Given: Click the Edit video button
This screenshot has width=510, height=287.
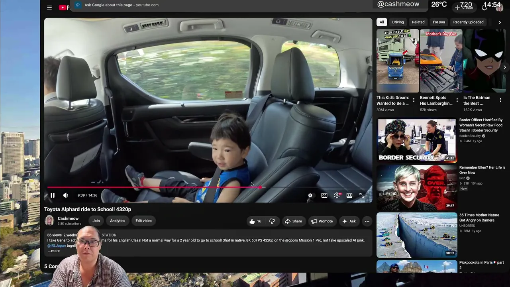Looking at the screenshot, I should tap(143, 221).
